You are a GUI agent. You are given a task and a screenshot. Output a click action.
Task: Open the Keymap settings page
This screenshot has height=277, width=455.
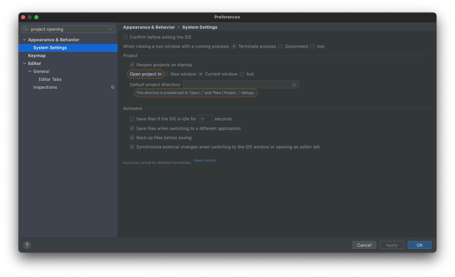click(x=37, y=55)
